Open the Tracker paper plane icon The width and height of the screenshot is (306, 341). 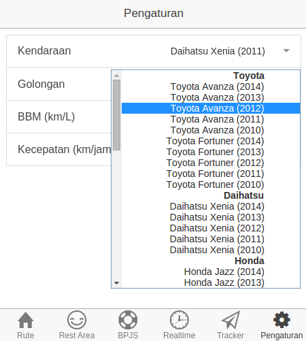231,320
